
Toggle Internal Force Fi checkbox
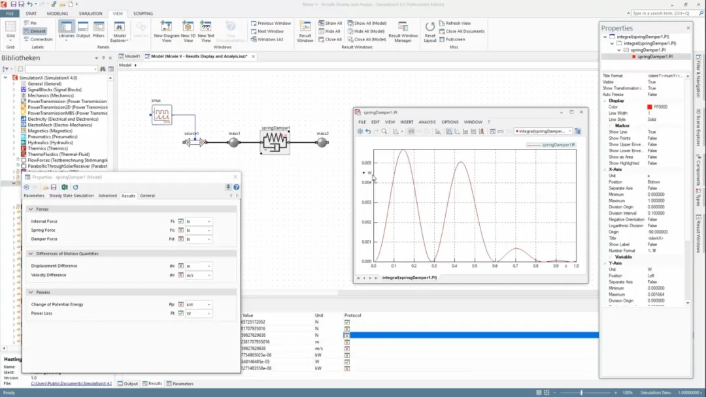click(180, 221)
